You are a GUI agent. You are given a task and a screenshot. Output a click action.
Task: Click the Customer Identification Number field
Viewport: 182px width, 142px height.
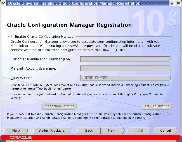125,59
